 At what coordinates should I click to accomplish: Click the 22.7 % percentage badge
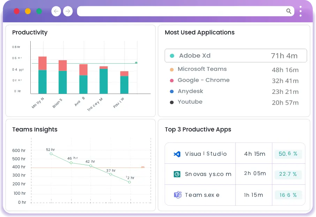click(288, 174)
